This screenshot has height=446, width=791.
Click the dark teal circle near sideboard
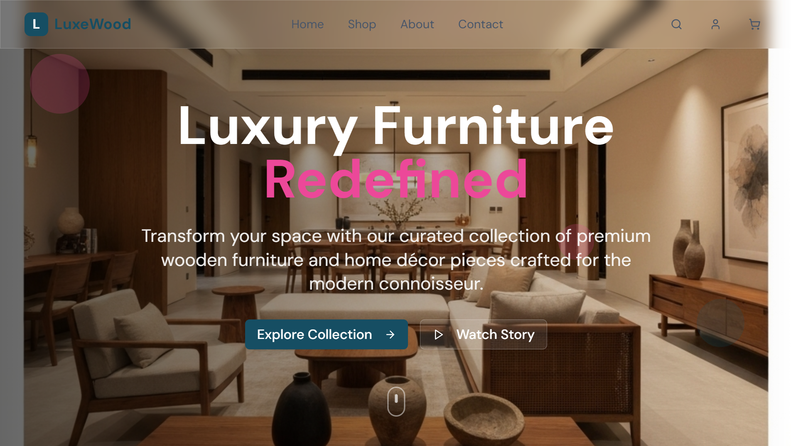click(x=720, y=323)
